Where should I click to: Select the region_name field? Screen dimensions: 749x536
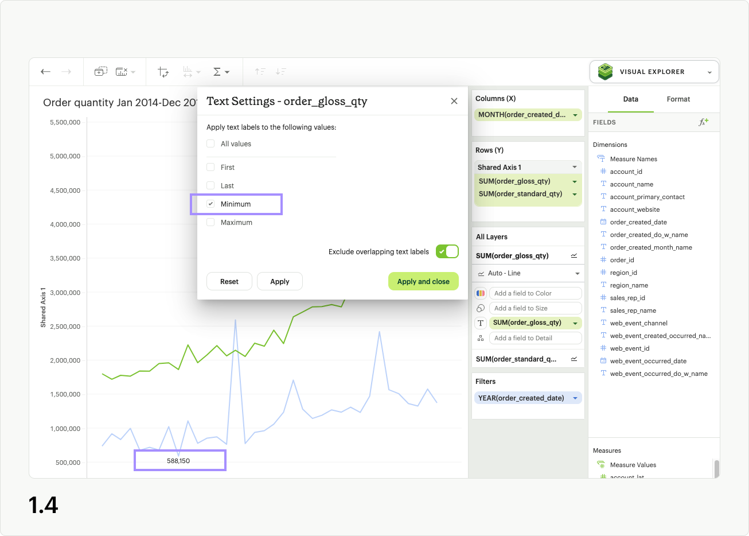click(629, 285)
